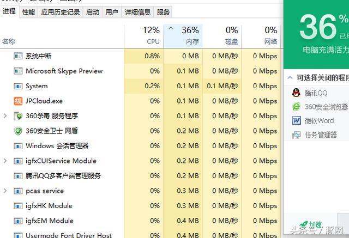Click 腾讯QQ label in 360 panel
The image size is (349, 238).
pos(316,93)
